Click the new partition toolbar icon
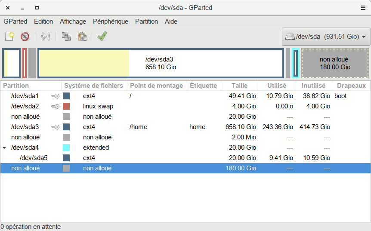Screen dimensions: 371x231 (9, 37)
